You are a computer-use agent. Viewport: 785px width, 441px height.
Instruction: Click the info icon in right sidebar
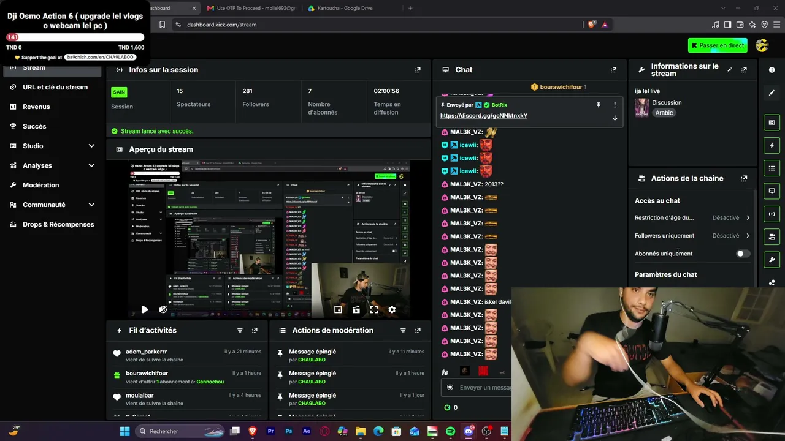tap(772, 70)
